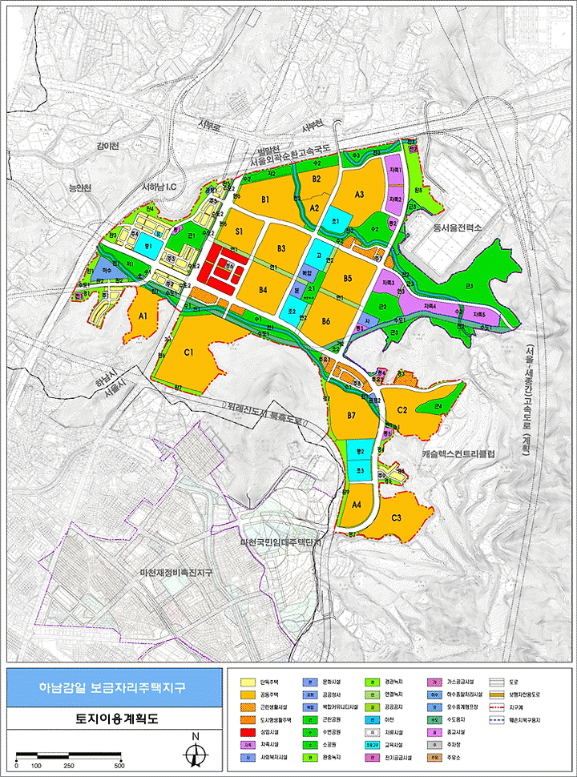This screenshot has width=577, height=777.
Task: Click the 공공청사 legend label
Action: (331, 694)
